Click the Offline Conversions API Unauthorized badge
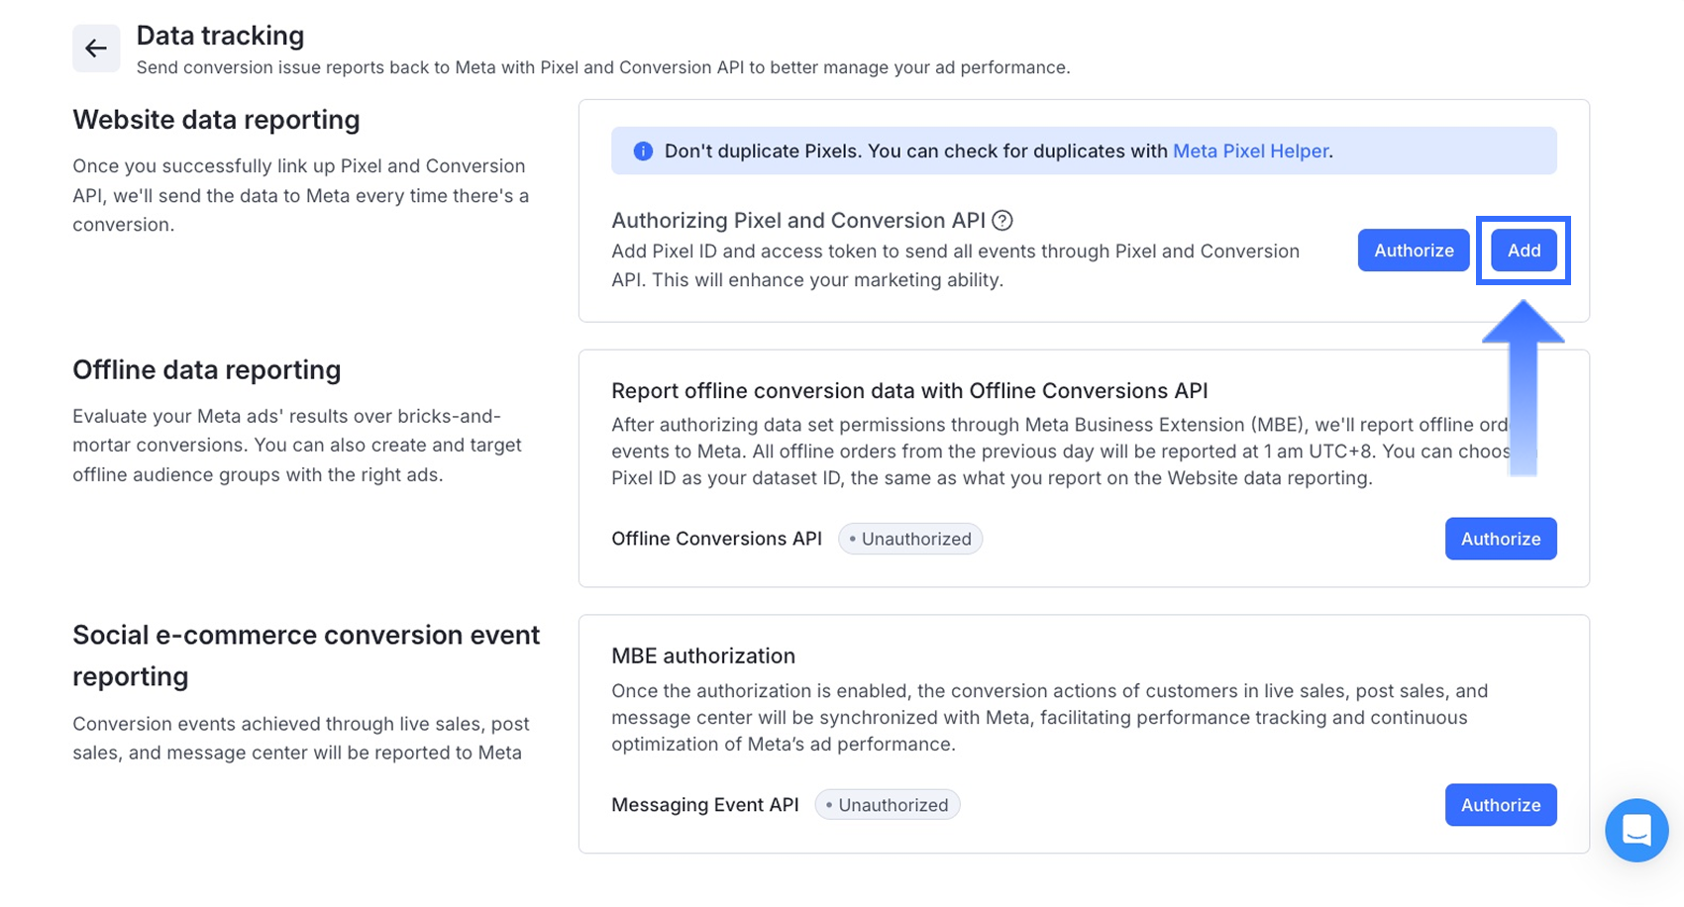This screenshot has height=907, width=1684. 910,539
